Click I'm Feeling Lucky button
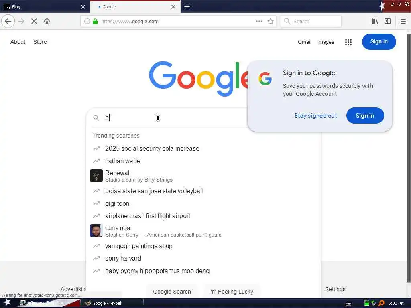The image size is (411, 308). click(x=231, y=292)
